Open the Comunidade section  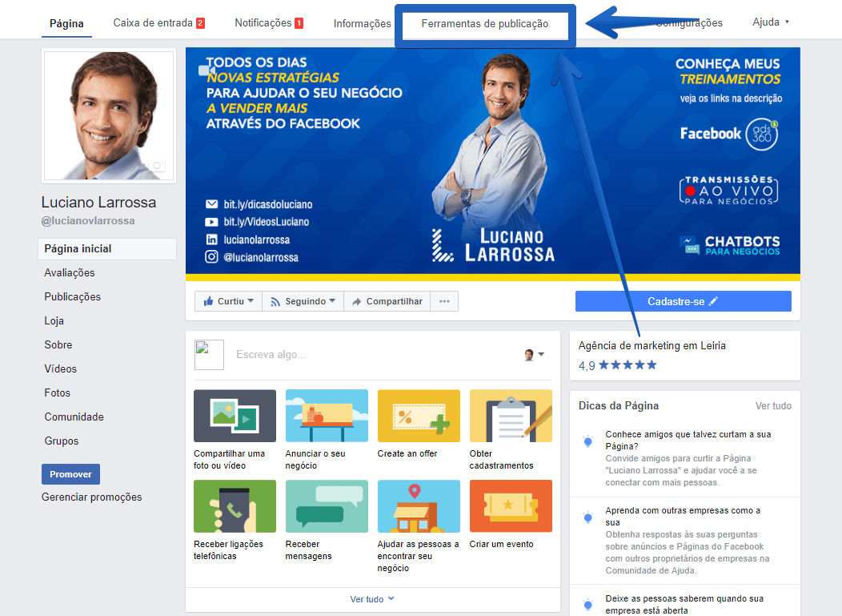[74, 417]
